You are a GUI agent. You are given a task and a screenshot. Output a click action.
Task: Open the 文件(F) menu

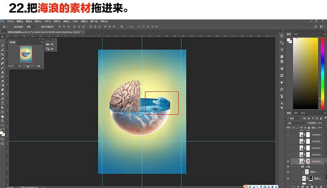pos(10,22)
